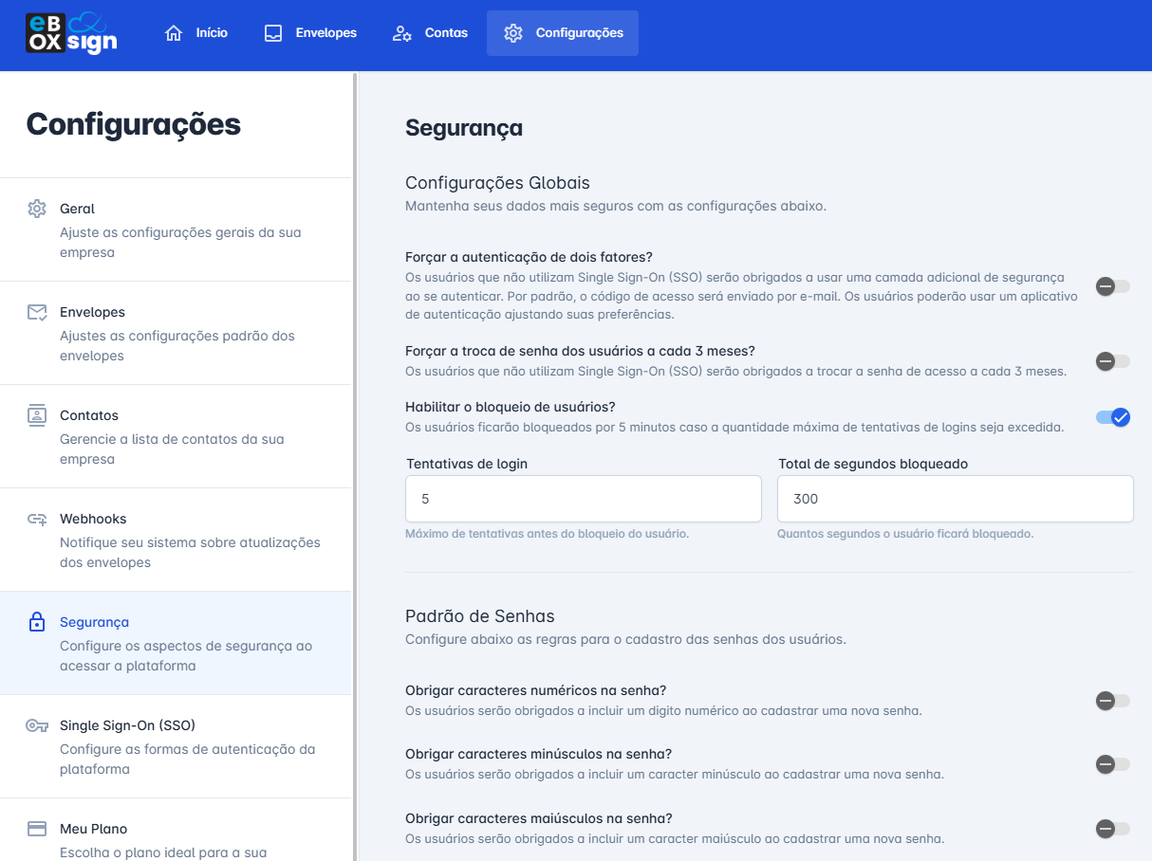Click the envelope icon beside Envelopes in sidebar
The height and width of the screenshot is (861, 1152).
pyautogui.click(x=36, y=311)
